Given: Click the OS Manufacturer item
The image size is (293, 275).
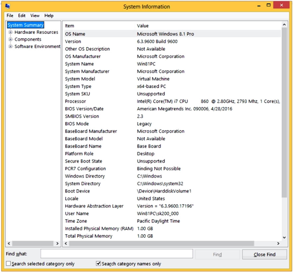Looking at the screenshot, I should coord(83,56).
